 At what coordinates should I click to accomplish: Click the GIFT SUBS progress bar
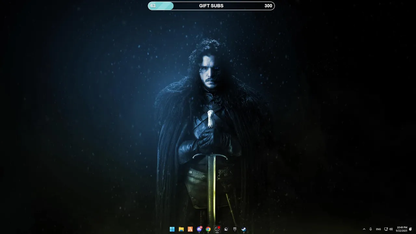(211, 6)
